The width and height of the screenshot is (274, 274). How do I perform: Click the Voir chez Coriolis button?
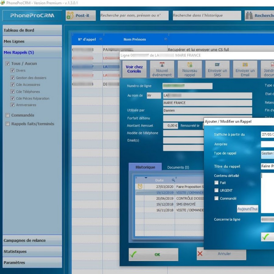[134, 69]
